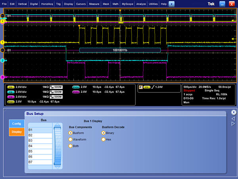Screen dimensions: 238x179
Task: Expand the menu bar dropdown arrow button
Action: coord(171,4)
